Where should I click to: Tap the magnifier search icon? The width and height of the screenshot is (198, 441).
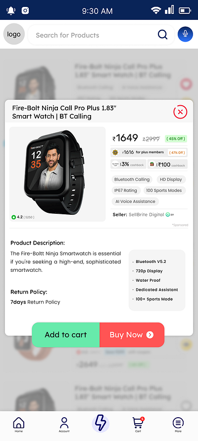coord(163,35)
